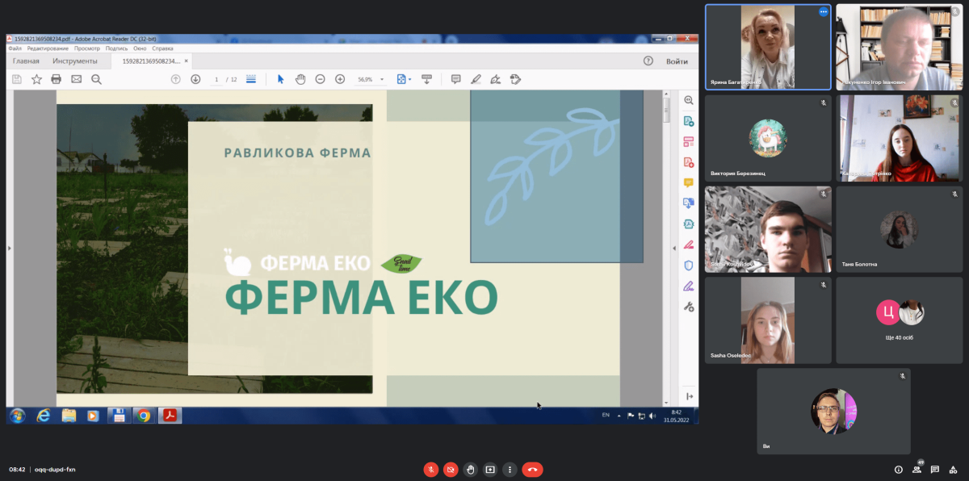The image size is (969, 481).
Task: Open the sign document tool in toolbar
Action: [x=496, y=79]
